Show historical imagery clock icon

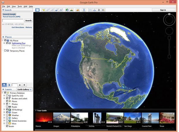(x=67, y=10)
